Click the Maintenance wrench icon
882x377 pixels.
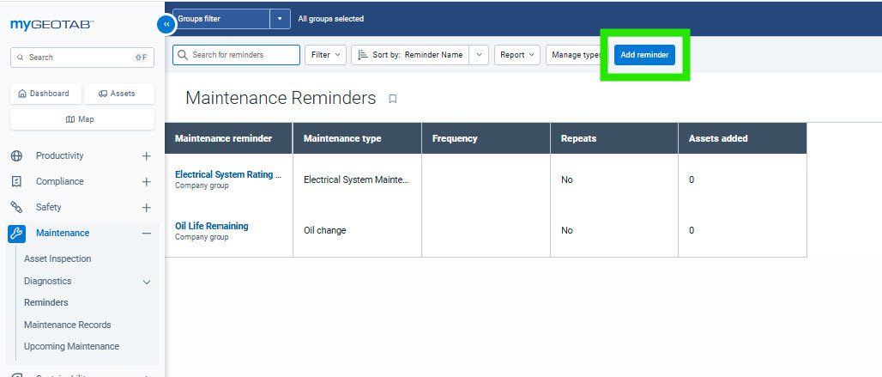(16, 233)
